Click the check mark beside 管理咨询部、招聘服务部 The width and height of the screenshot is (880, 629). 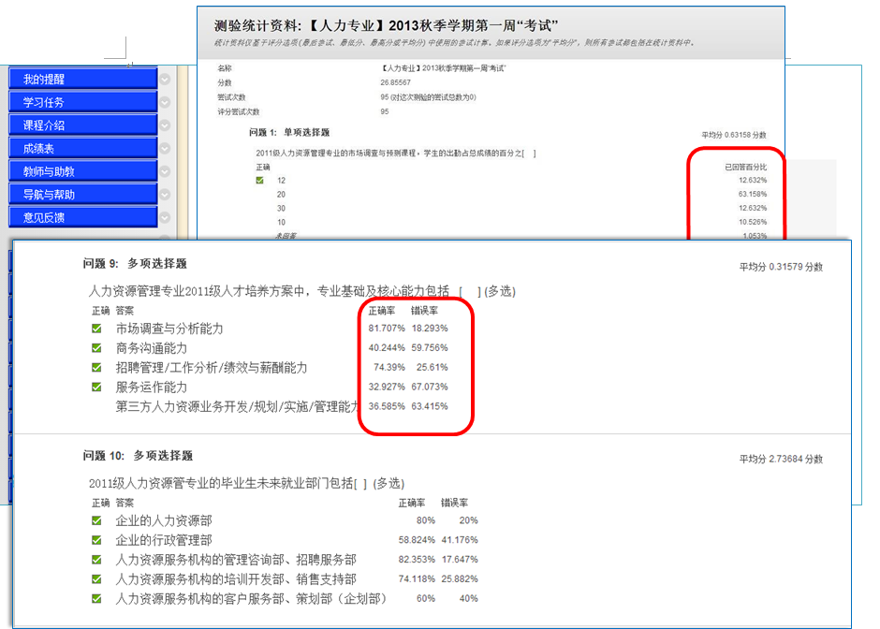click(x=96, y=560)
